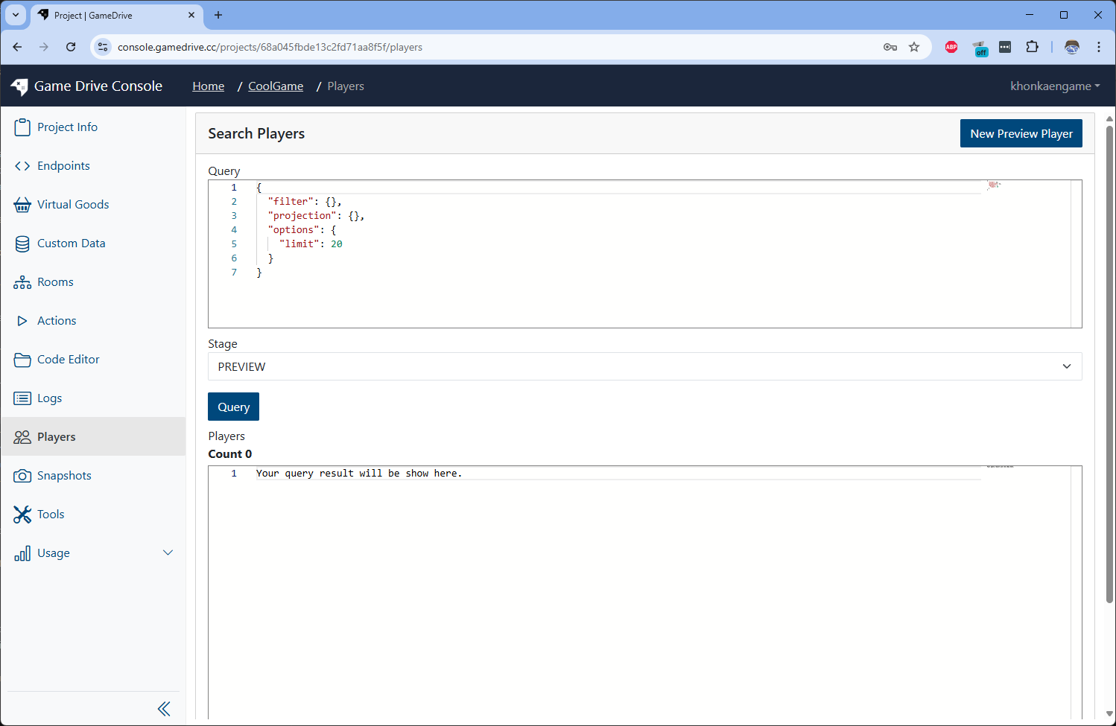
Task: Go to Logs in sidebar
Action: point(49,398)
